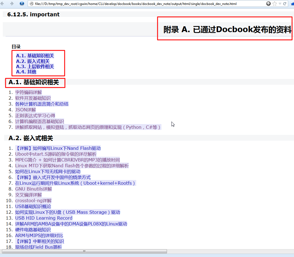
Task: Open the USB HID Learning Record link
Action: [44, 218]
